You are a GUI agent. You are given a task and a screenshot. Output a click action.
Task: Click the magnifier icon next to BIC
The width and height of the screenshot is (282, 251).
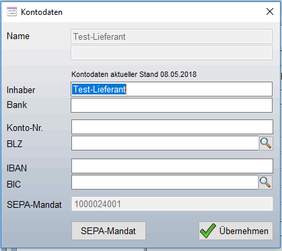265,182
